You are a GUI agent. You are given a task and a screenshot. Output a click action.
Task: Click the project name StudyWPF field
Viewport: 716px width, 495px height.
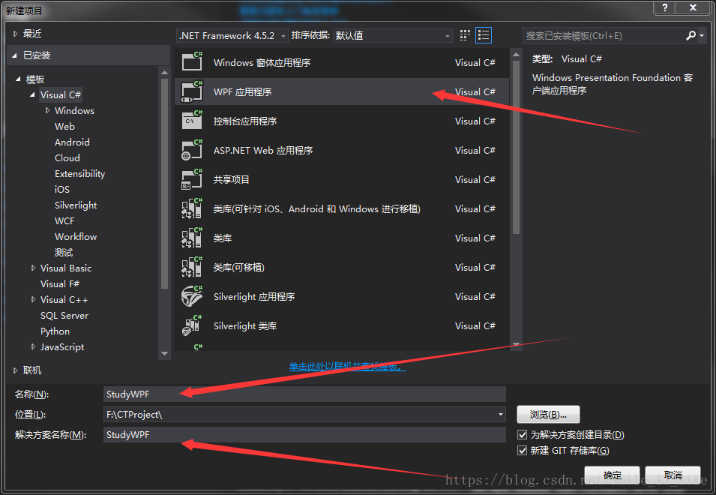(304, 394)
